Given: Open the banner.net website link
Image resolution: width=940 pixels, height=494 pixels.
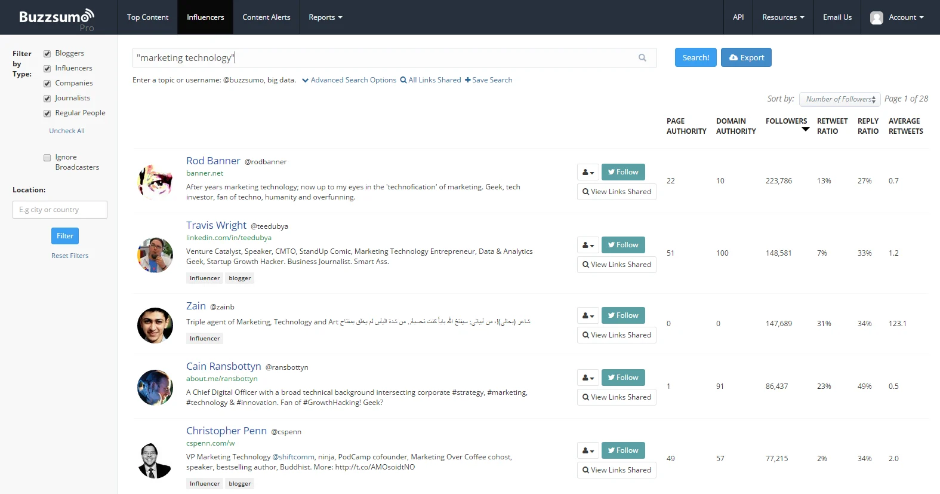Looking at the screenshot, I should click(x=205, y=173).
